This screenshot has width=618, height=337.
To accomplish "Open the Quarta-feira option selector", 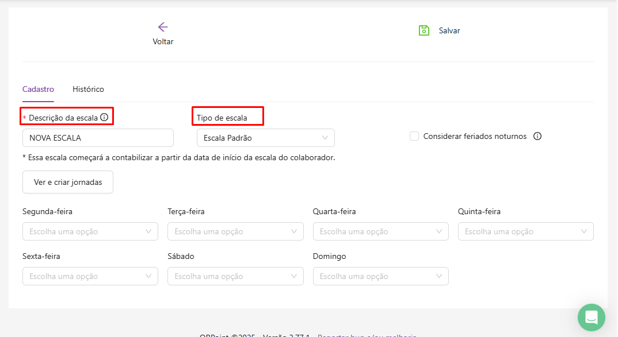I will 380,232.
